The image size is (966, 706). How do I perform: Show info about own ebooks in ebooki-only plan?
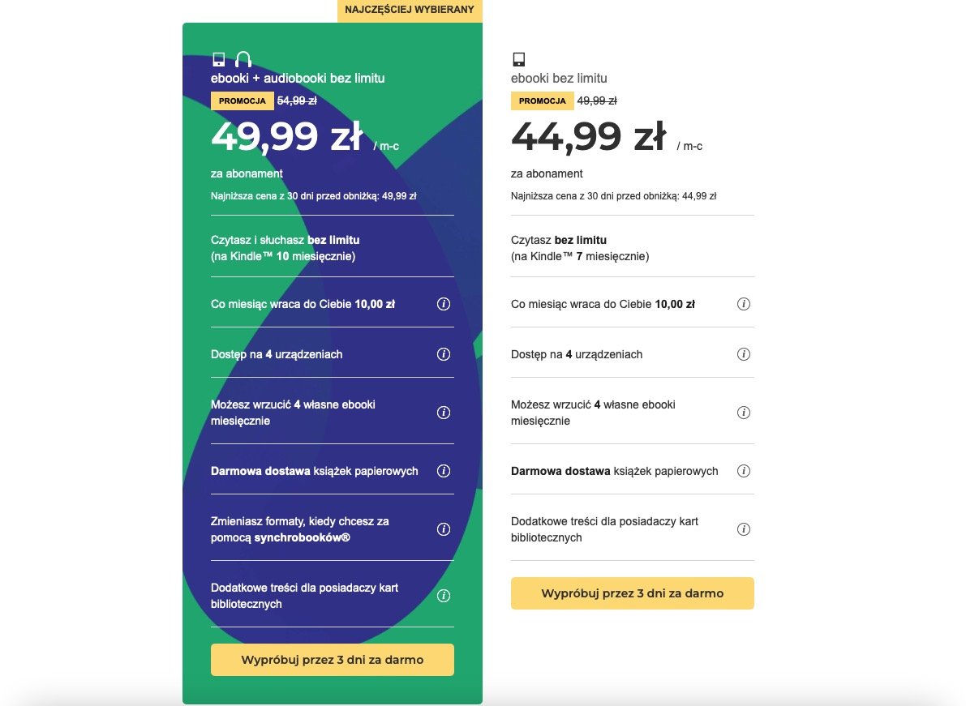click(744, 413)
